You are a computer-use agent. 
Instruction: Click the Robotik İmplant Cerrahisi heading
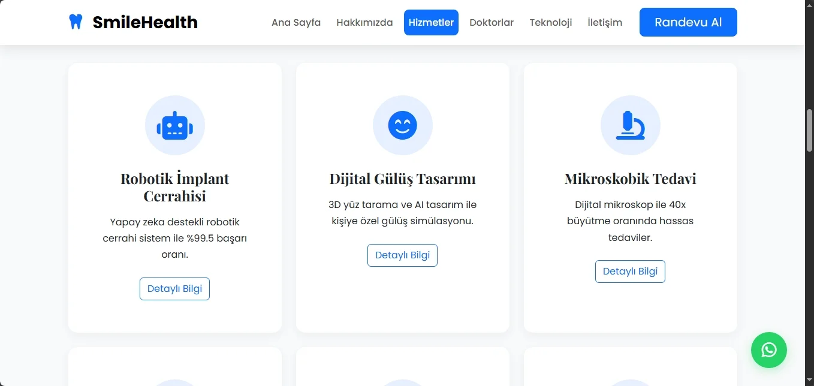tap(175, 187)
